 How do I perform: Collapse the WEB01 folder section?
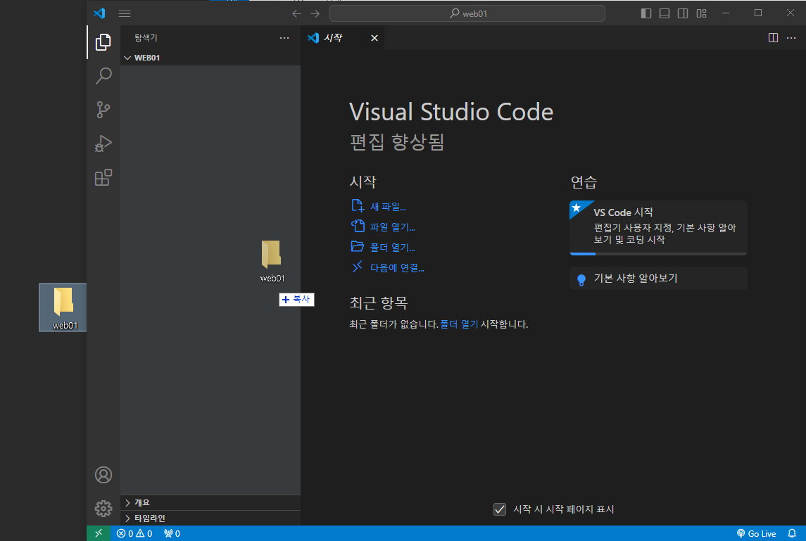click(x=210, y=58)
